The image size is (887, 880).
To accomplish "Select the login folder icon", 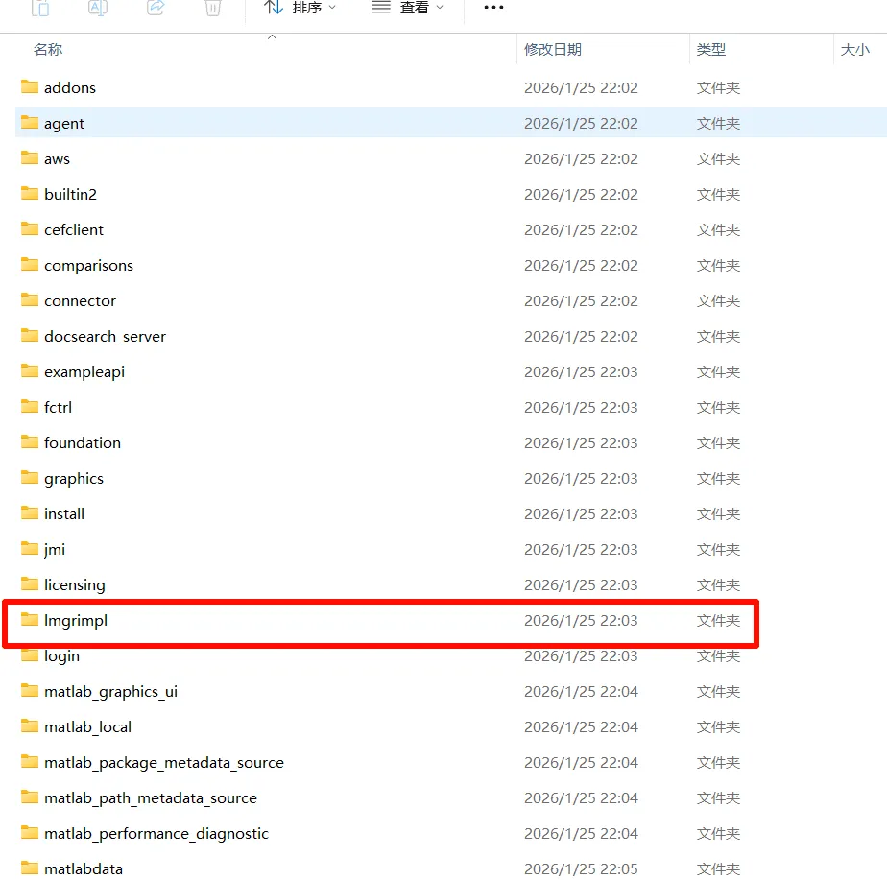I will coord(30,655).
